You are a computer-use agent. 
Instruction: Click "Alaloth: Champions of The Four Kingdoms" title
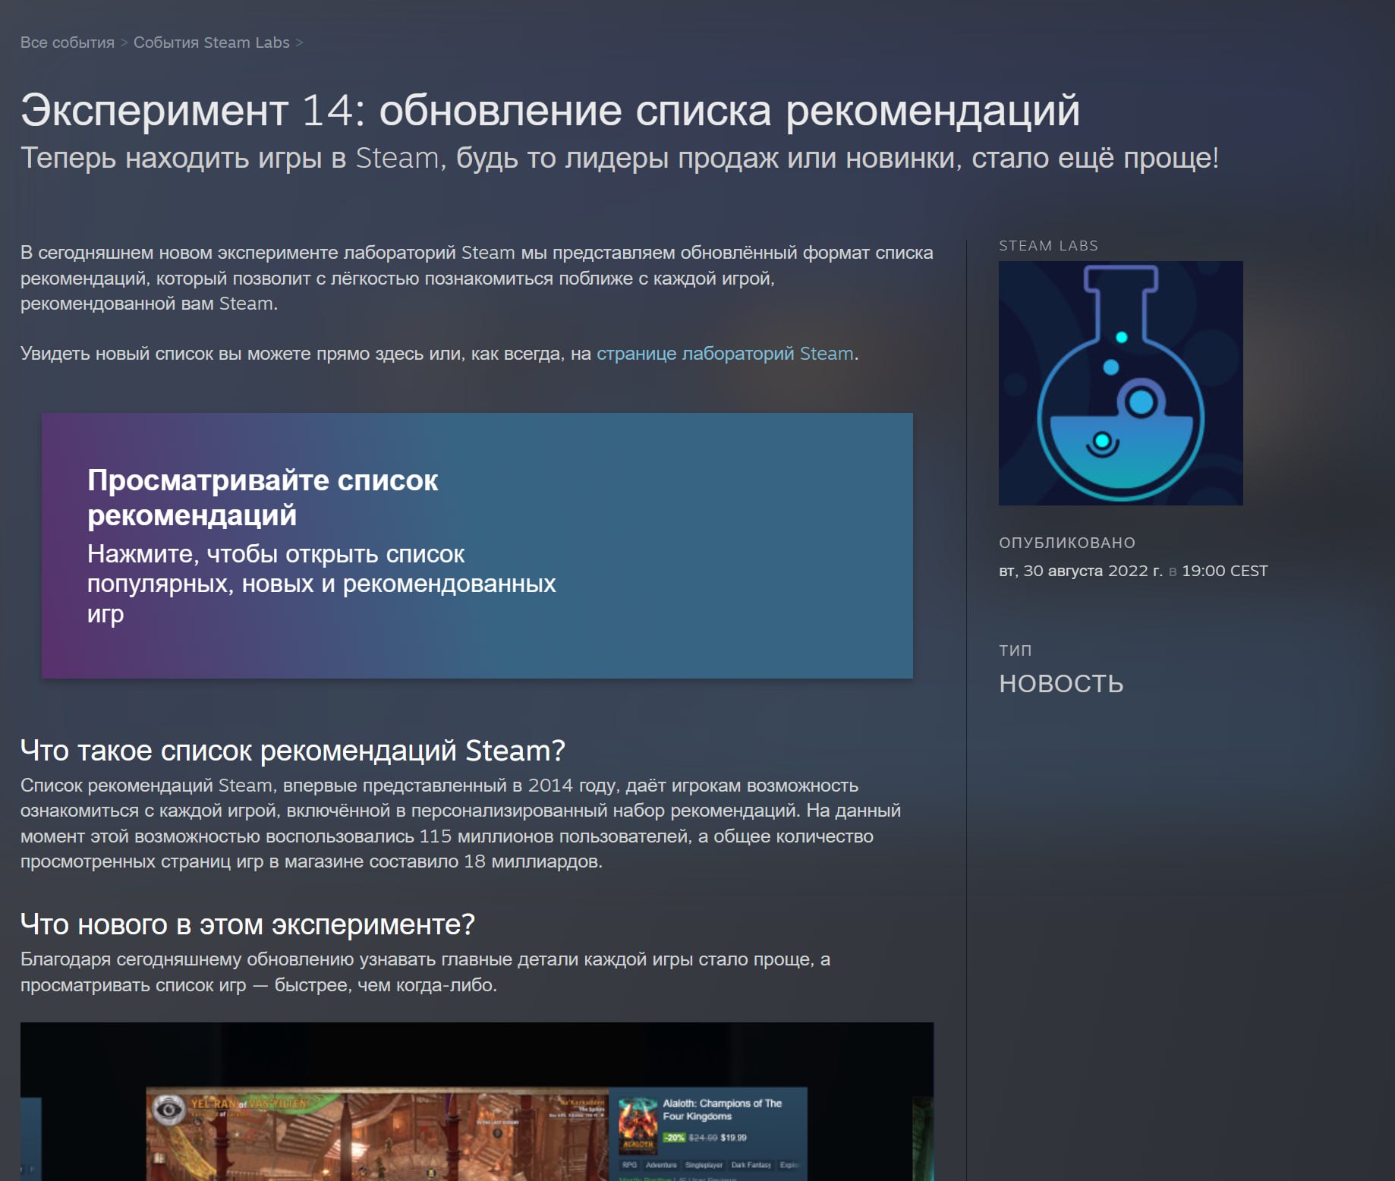tap(722, 1110)
